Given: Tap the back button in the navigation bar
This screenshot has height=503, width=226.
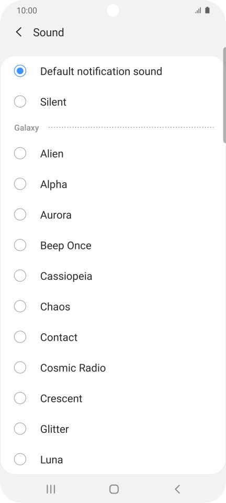Looking at the screenshot, I should 177,489.
